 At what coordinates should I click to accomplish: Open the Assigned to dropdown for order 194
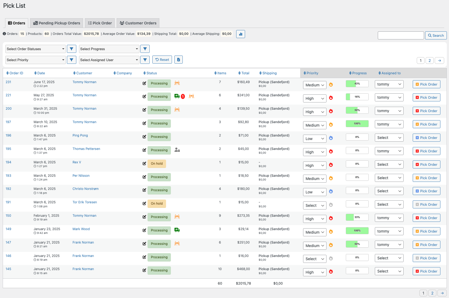pos(389,164)
